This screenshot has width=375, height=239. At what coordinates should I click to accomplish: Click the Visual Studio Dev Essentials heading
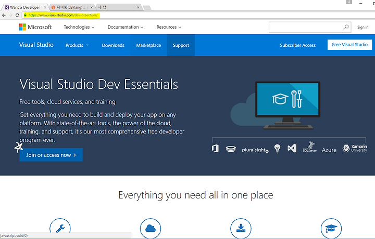98,84
